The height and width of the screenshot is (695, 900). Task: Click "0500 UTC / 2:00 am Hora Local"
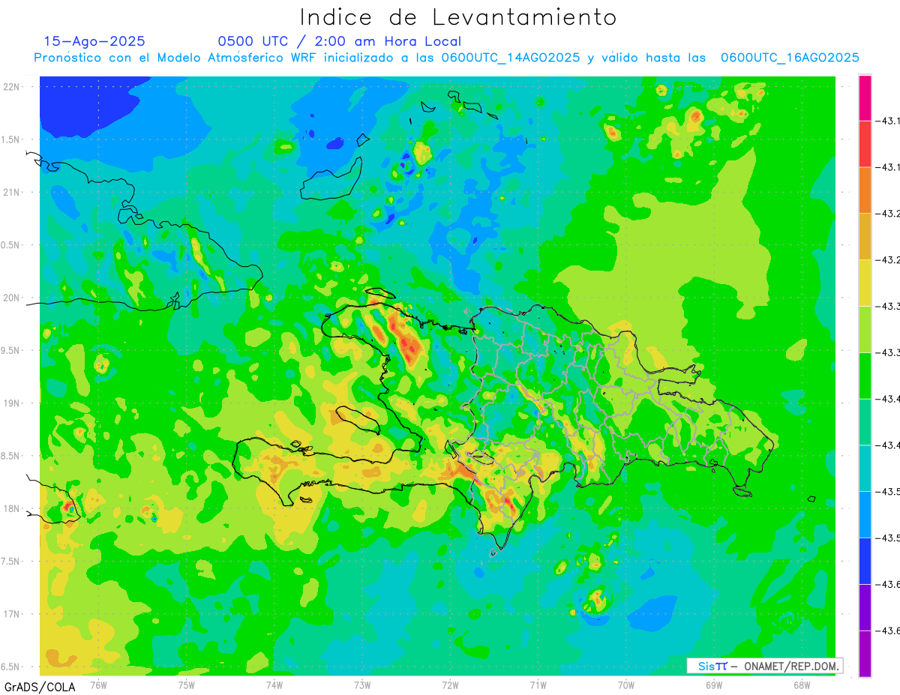click(x=339, y=41)
